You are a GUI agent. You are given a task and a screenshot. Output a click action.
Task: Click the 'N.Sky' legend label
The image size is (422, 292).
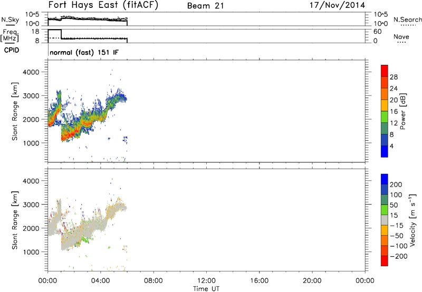(x=10, y=20)
